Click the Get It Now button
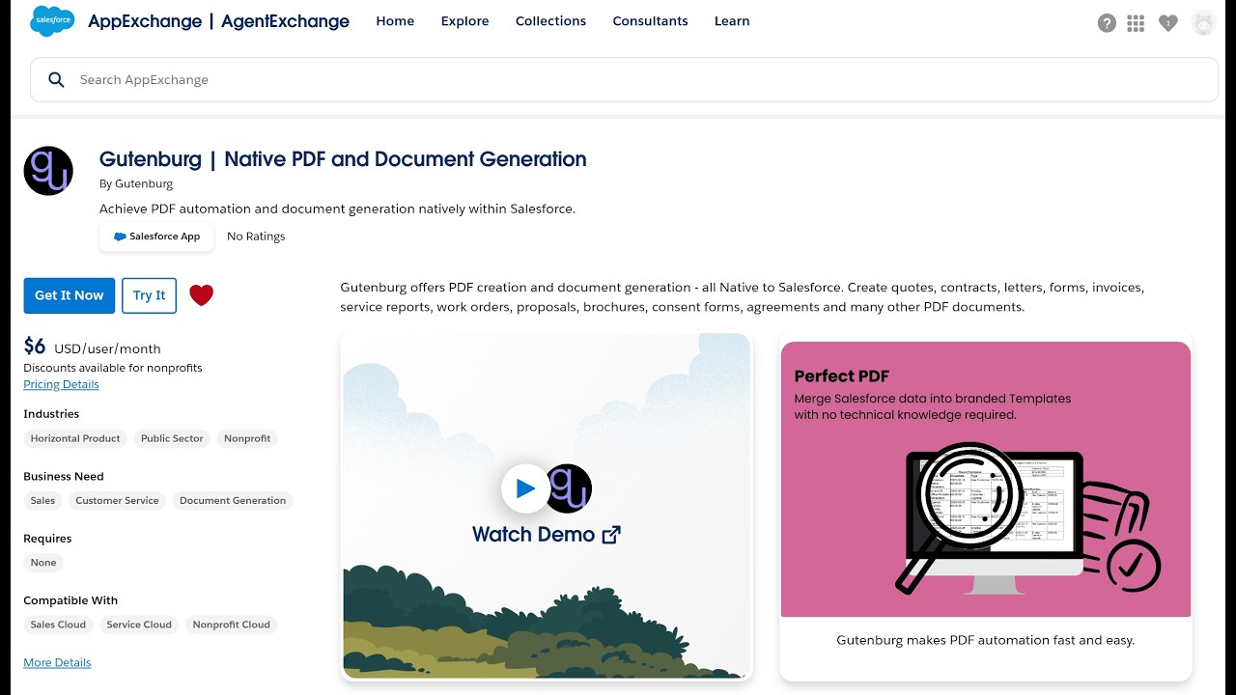The image size is (1236, 695). click(x=70, y=295)
